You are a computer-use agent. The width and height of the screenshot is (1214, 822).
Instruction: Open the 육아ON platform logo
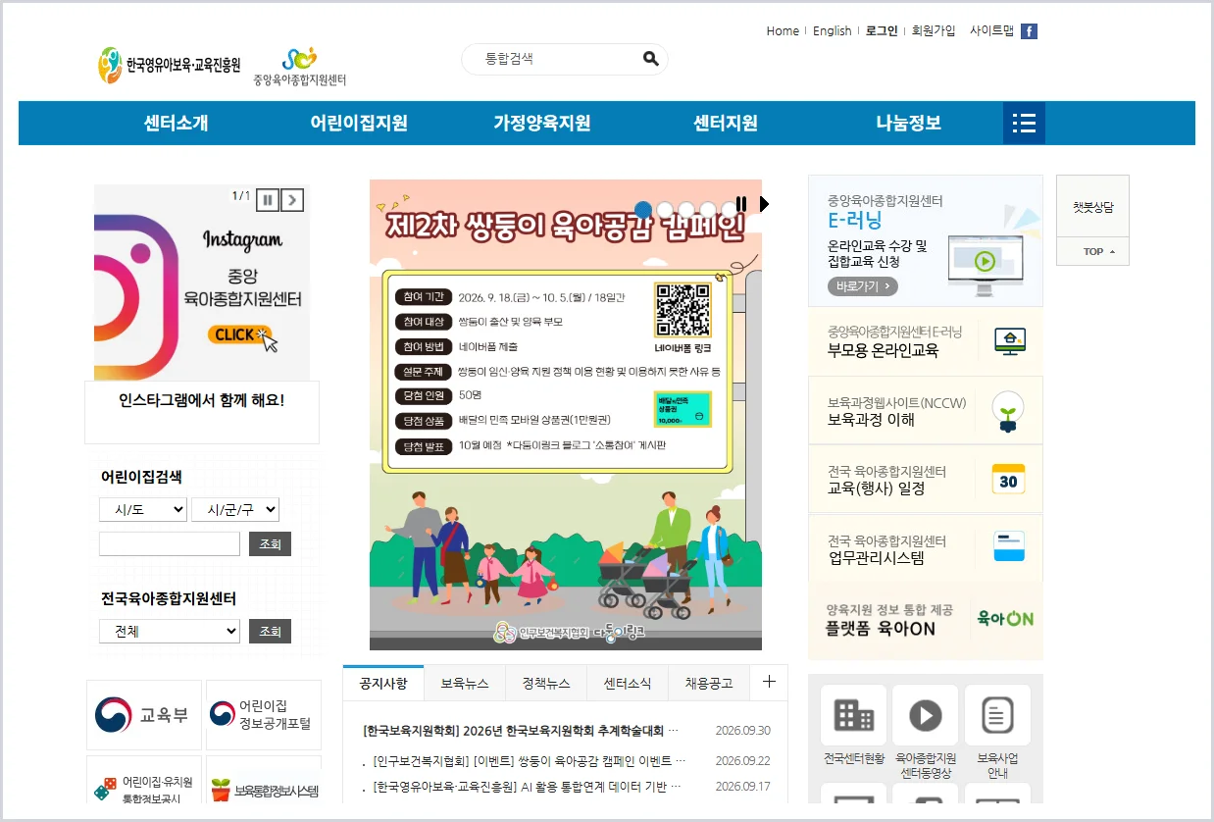(x=1005, y=619)
